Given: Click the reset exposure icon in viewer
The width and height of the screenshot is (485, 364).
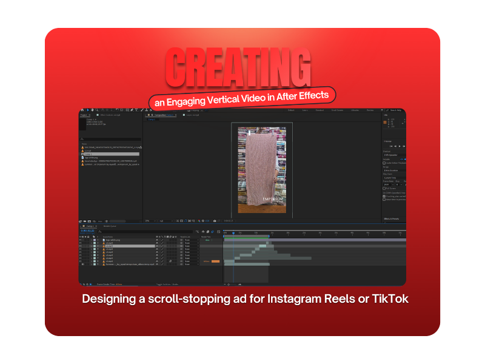Looking at the screenshot, I should pyautogui.click(x=203, y=221).
